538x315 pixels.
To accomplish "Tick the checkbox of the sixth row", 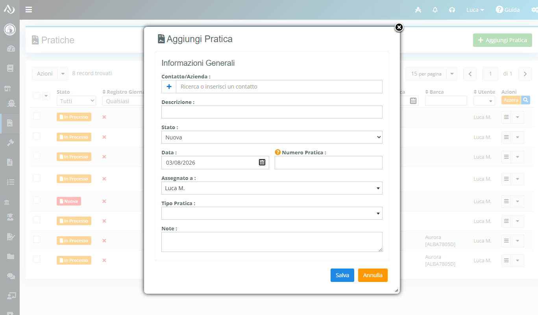I will click(x=37, y=220).
